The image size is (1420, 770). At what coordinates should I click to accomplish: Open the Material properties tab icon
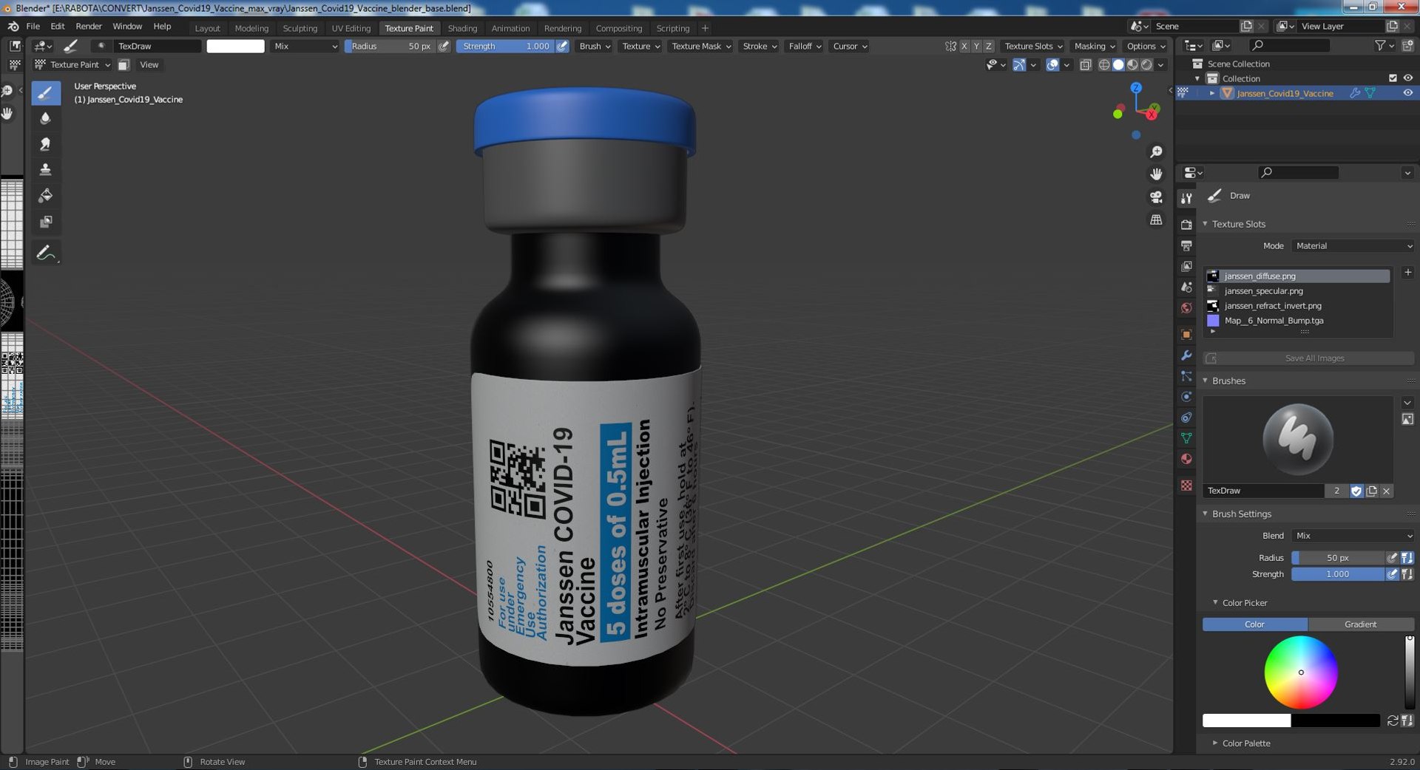1186,459
